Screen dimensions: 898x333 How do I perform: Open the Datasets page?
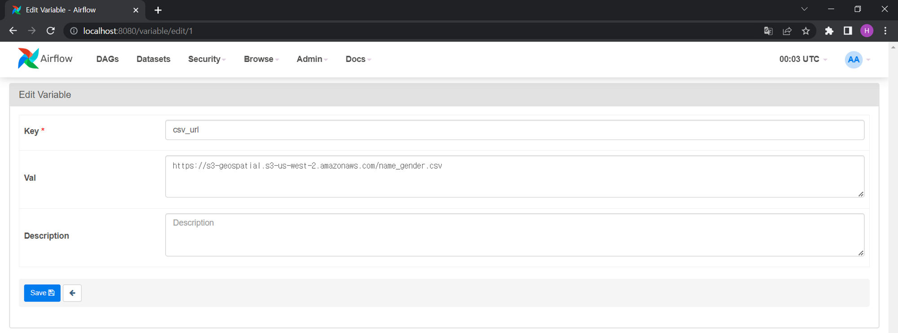point(154,59)
